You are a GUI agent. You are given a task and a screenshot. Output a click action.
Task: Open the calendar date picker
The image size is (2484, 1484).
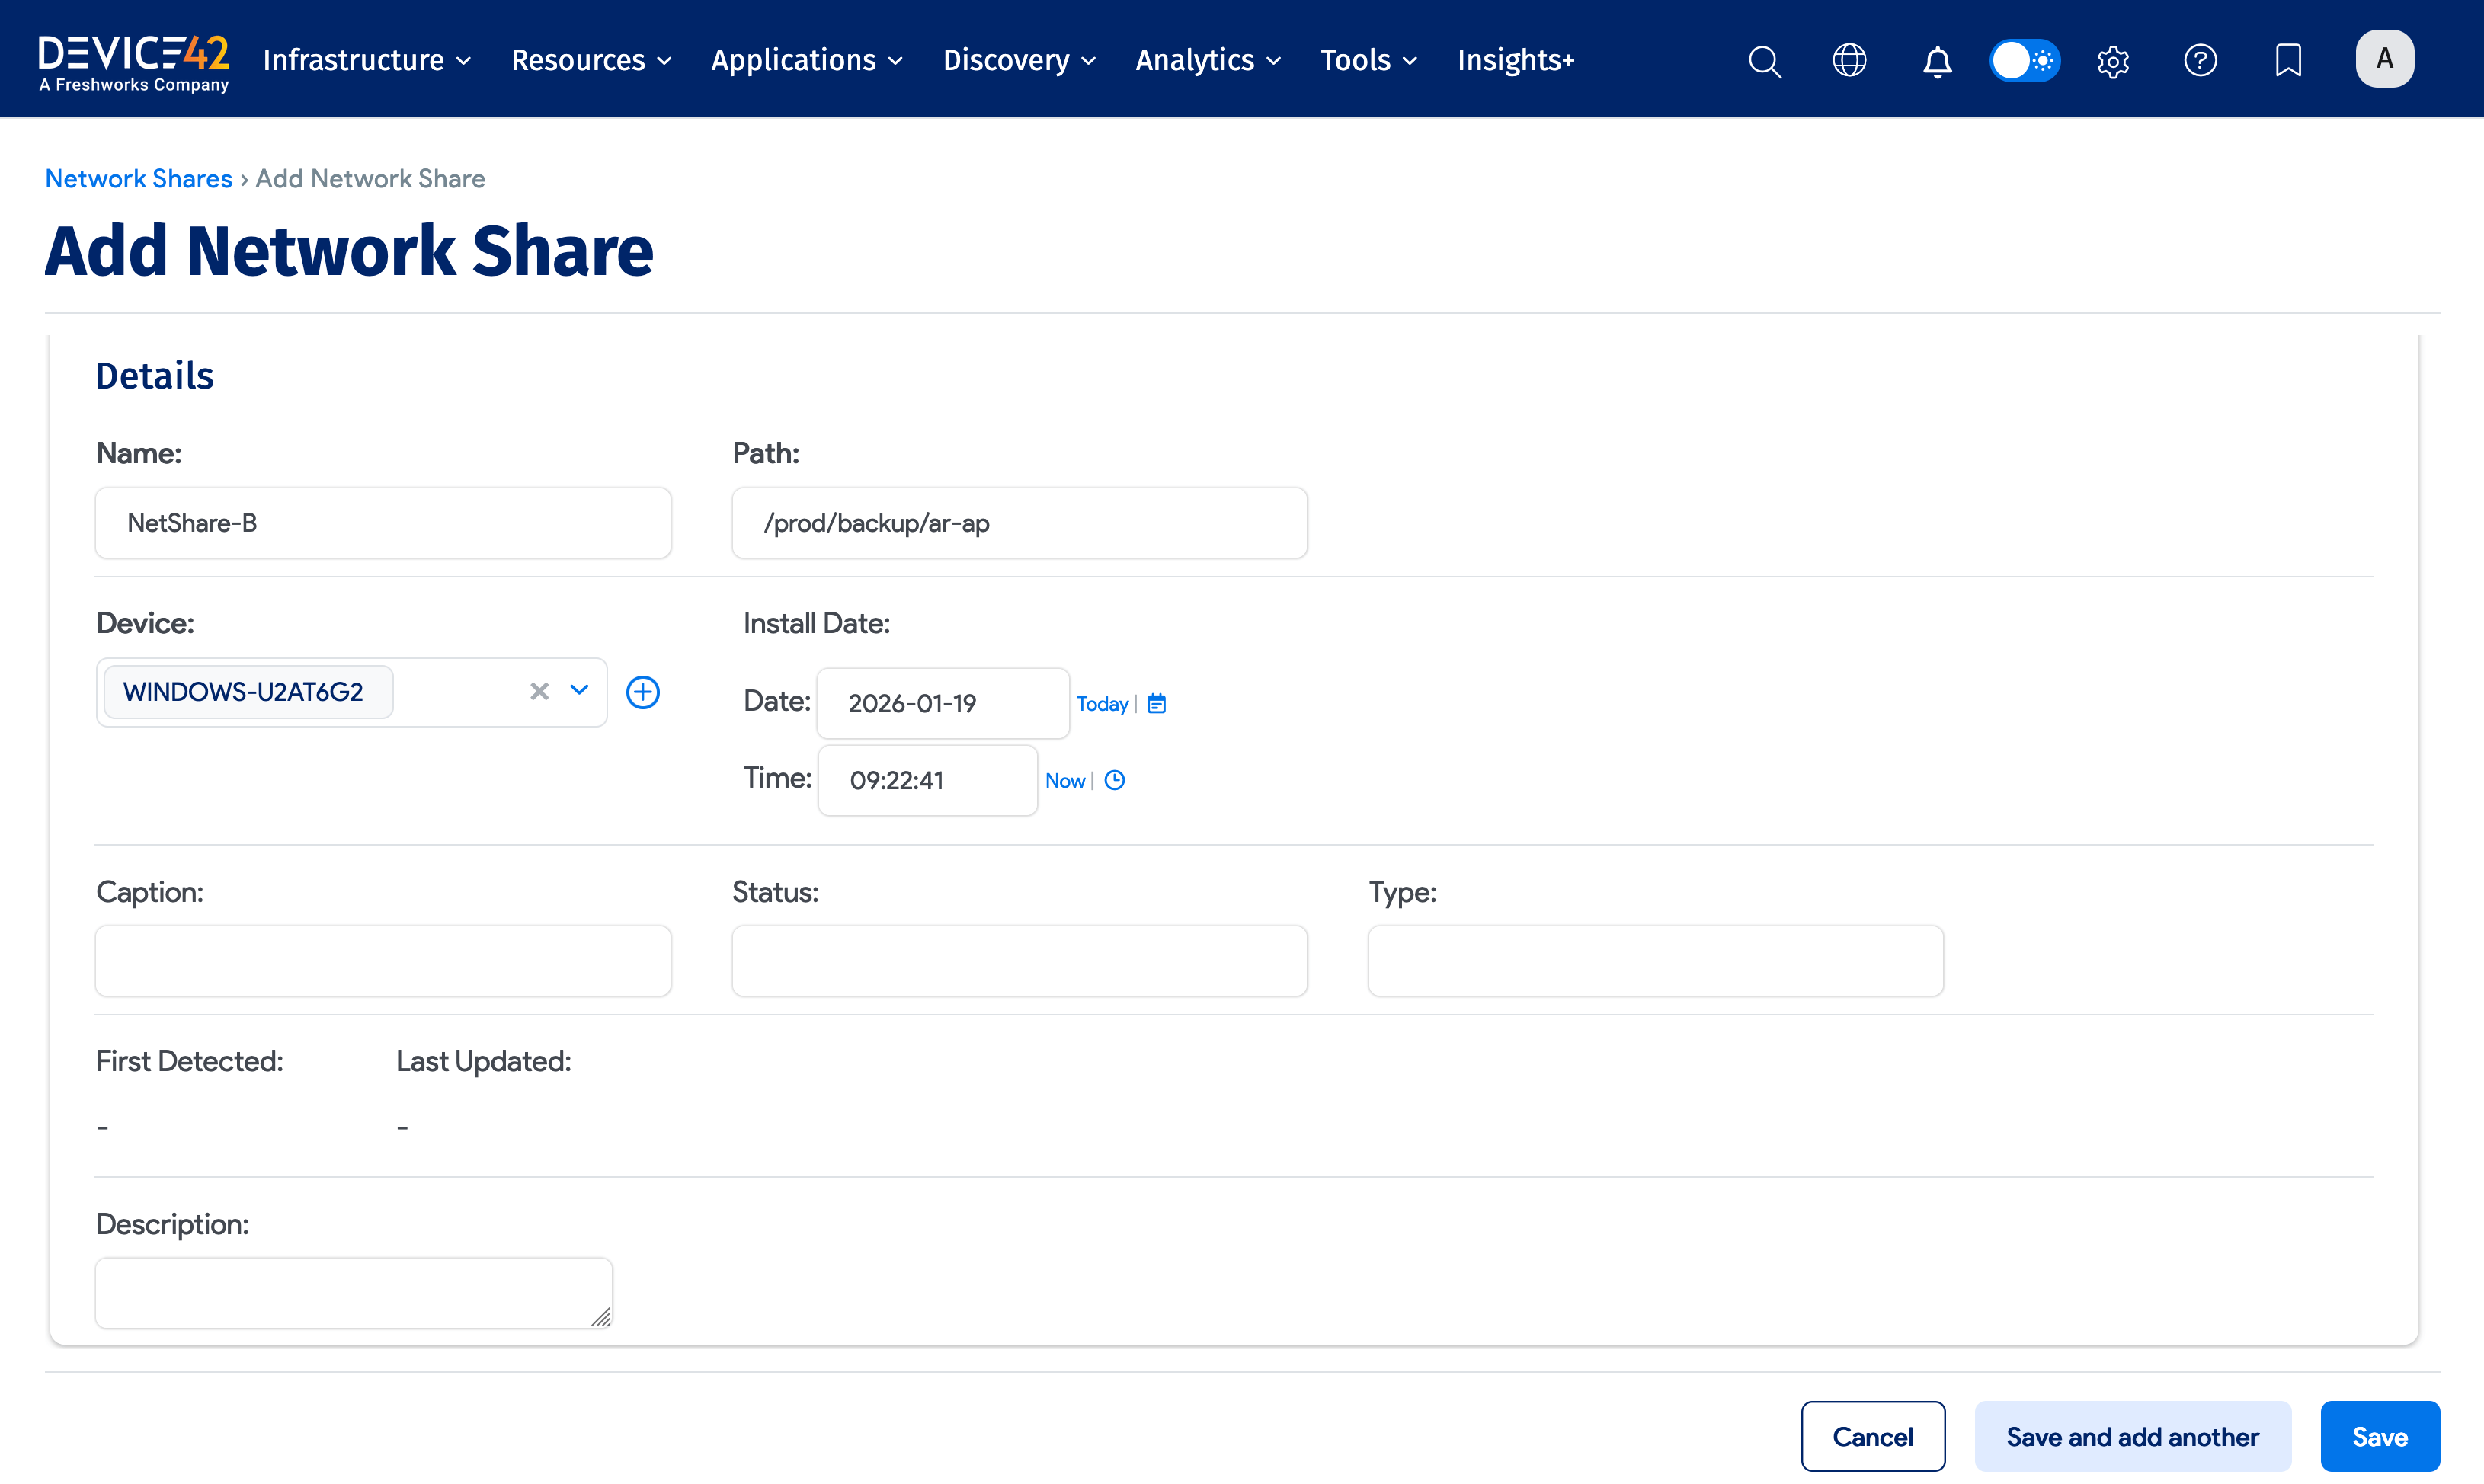coord(1156,703)
